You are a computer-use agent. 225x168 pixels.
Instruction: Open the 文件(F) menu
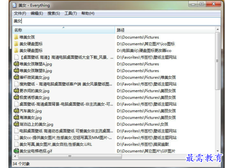click(20, 13)
